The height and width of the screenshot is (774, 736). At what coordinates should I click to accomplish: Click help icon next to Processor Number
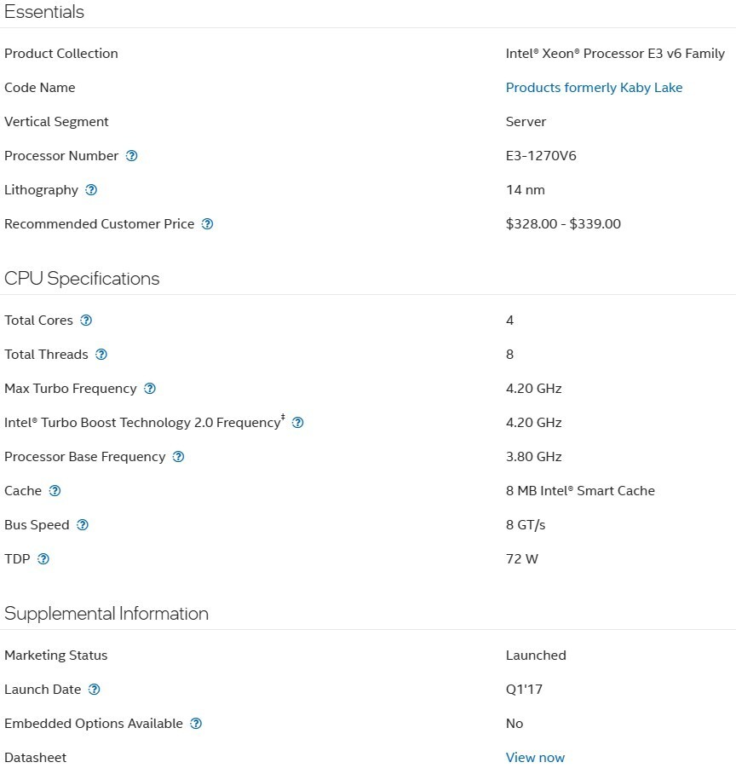coord(131,156)
